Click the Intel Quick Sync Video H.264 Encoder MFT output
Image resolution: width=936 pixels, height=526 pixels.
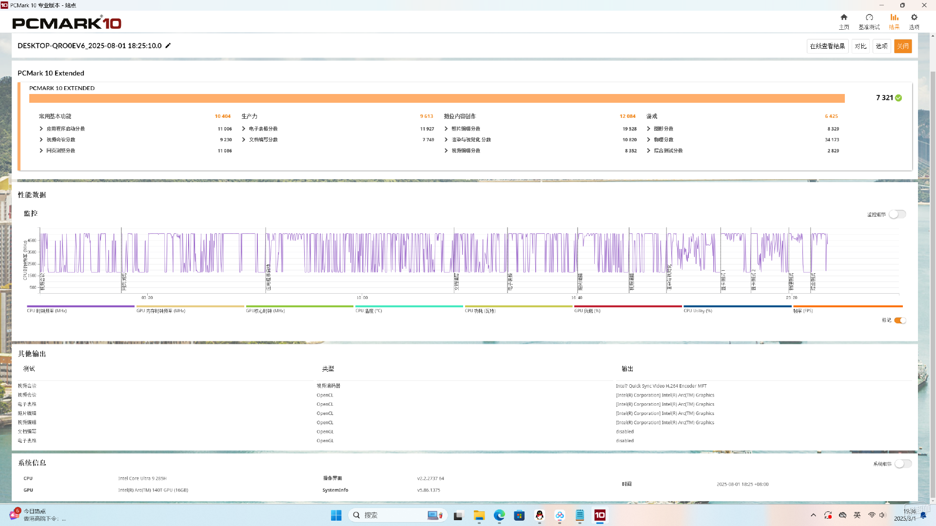point(661,386)
